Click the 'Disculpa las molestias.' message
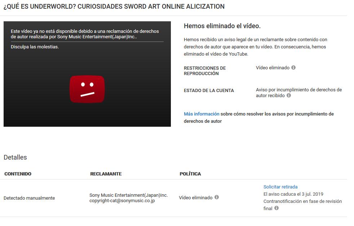 coord(35,47)
